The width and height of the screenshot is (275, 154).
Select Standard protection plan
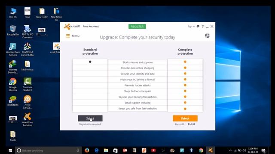coord(90,118)
